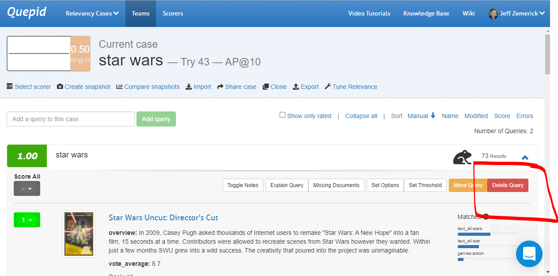Click the camera icon for Create snapshot
Image resolution: width=558 pixels, height=276 pixels.
coord(60,87)
